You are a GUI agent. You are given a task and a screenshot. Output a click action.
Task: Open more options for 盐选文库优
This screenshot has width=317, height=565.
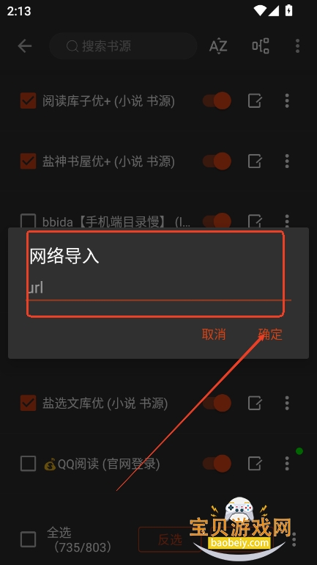(287, 403)
